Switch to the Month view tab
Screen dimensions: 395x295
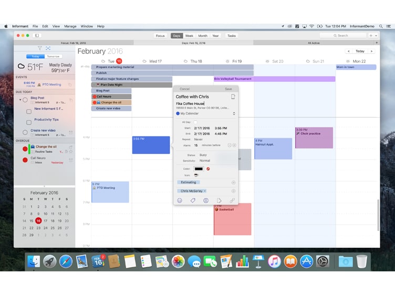203,36
